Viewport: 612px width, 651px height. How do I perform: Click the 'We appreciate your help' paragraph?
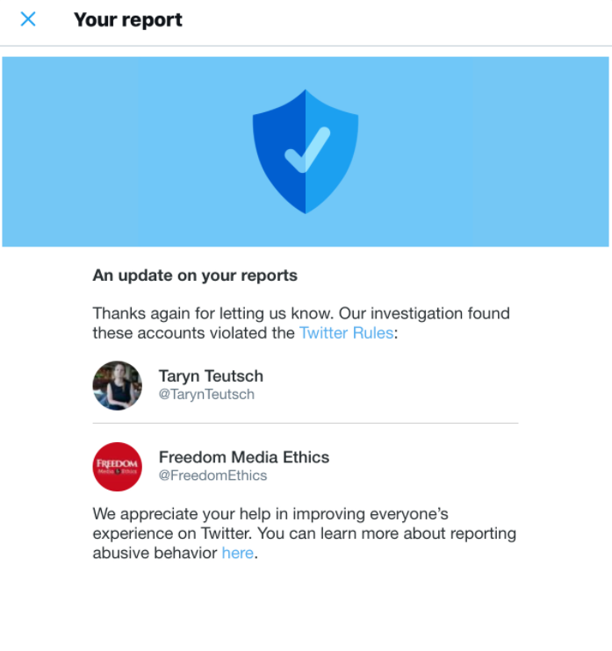[270, 513]
